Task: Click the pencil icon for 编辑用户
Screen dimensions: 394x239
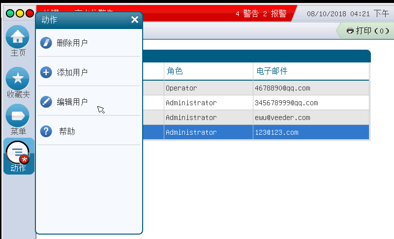Action: coord(46,102)
